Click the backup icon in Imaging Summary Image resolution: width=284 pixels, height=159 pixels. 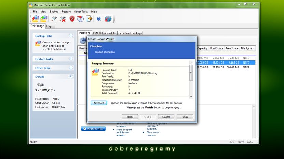(x=96, y=72)
